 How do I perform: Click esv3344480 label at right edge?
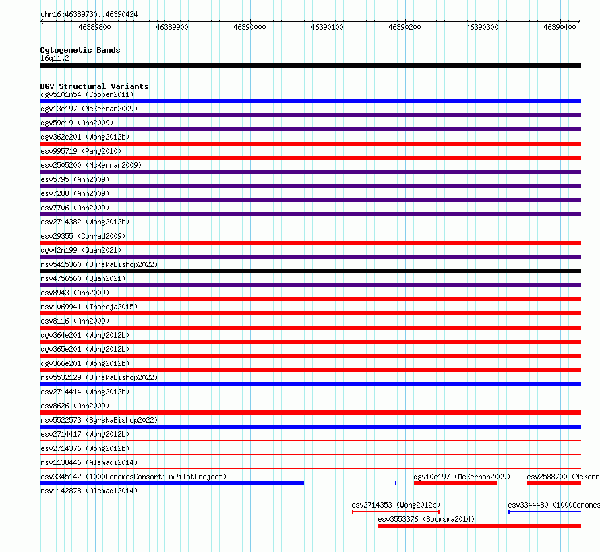553,505
